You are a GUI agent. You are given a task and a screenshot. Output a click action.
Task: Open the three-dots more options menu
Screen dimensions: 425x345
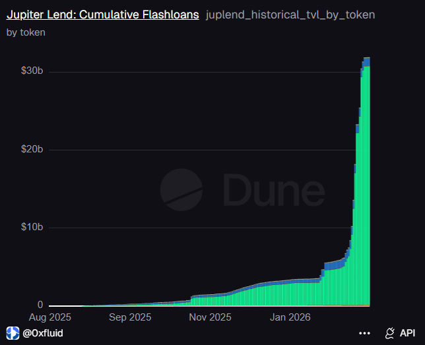coord(364,333)
